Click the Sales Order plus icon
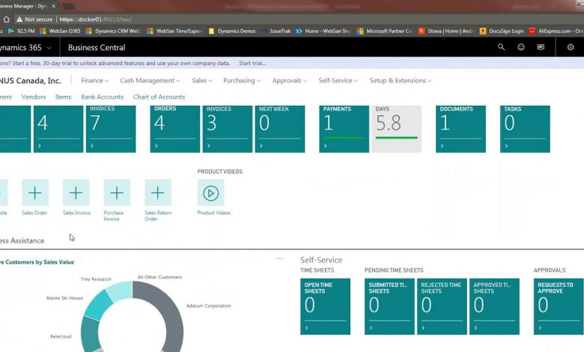 coord(35,192)
